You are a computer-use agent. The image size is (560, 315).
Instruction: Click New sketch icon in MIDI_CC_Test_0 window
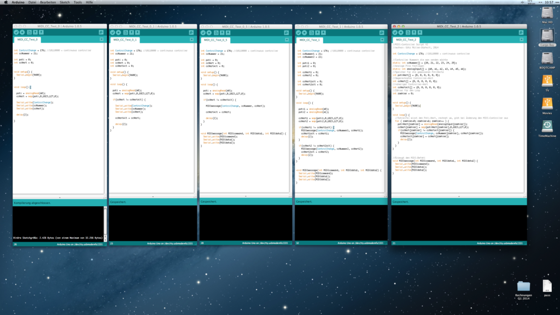point(30,32)
